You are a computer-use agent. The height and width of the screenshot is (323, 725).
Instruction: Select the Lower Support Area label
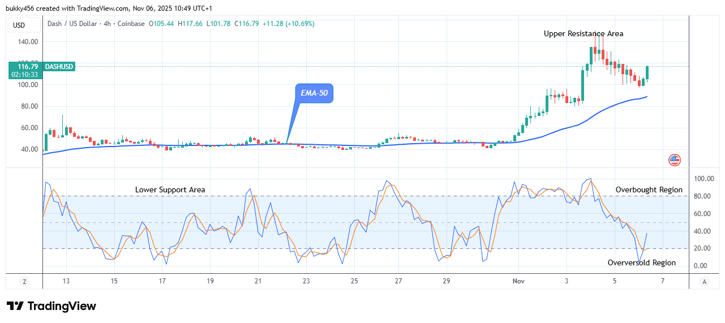170,190
